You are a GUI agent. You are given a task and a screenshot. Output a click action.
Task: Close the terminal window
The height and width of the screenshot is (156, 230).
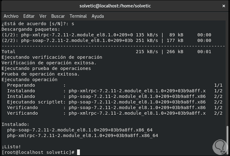(223, 6)
